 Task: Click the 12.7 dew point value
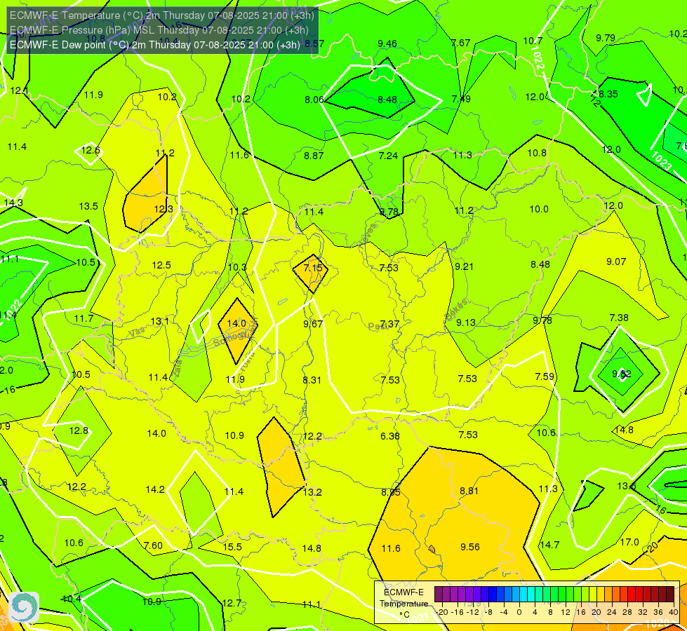[232, 603]
